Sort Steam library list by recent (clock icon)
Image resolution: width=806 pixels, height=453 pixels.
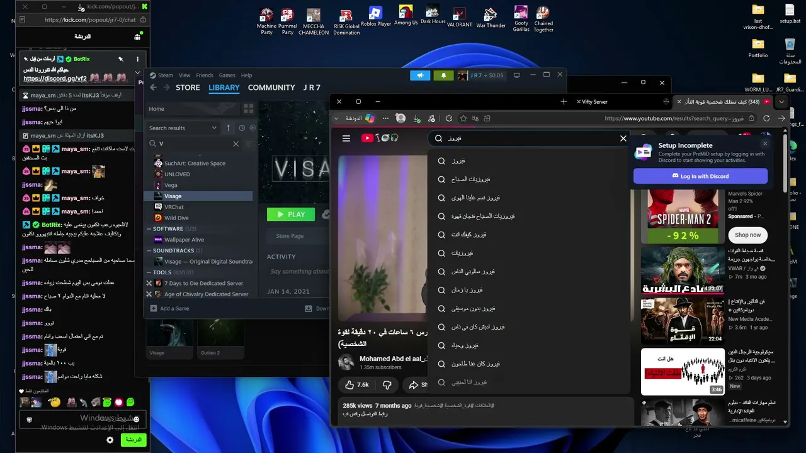point(242,128)
